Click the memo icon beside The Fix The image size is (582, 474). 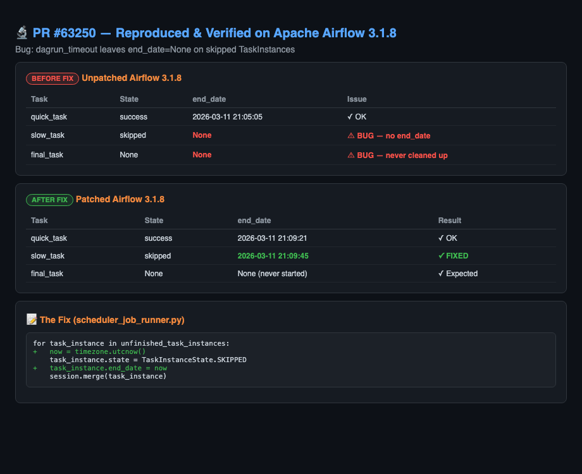[x=32, y=319]
